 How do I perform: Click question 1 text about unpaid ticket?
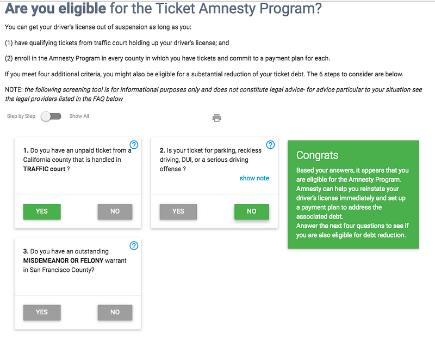(75, 160)
